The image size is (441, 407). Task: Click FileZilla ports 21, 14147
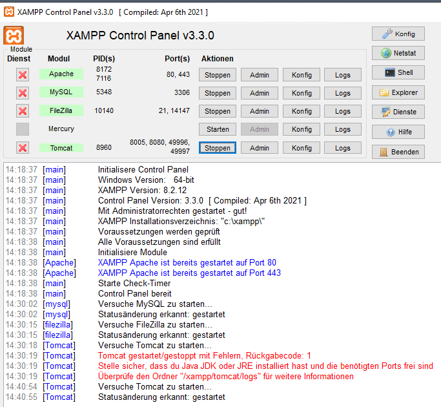click(174, 110)
